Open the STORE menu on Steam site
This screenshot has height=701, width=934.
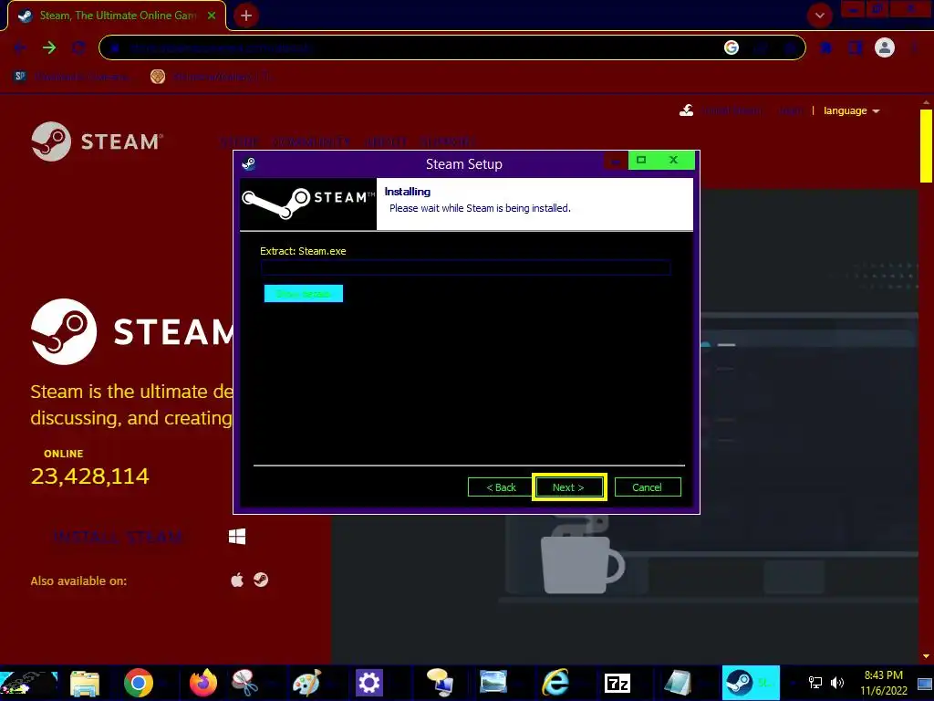pyautogui.click(x=240, y=141)
